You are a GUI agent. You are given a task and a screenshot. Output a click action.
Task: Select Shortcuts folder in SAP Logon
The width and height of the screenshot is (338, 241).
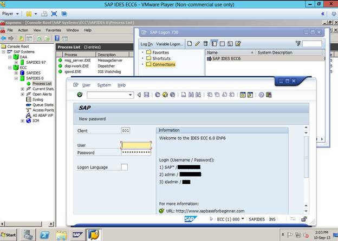click(161, 58)
